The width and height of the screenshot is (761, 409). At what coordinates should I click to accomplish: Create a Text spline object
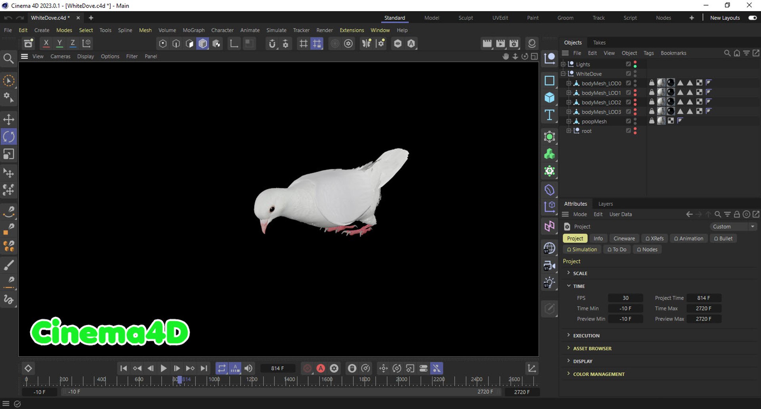pos(549,115)
